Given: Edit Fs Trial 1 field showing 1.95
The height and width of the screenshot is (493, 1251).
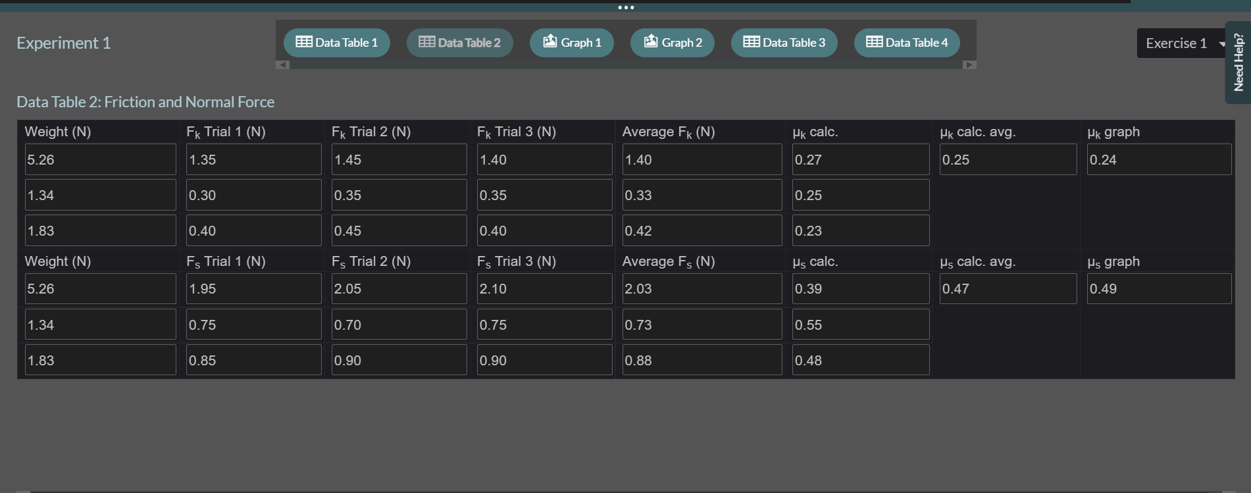Looking at the screenshot, I should coord(254,289).
